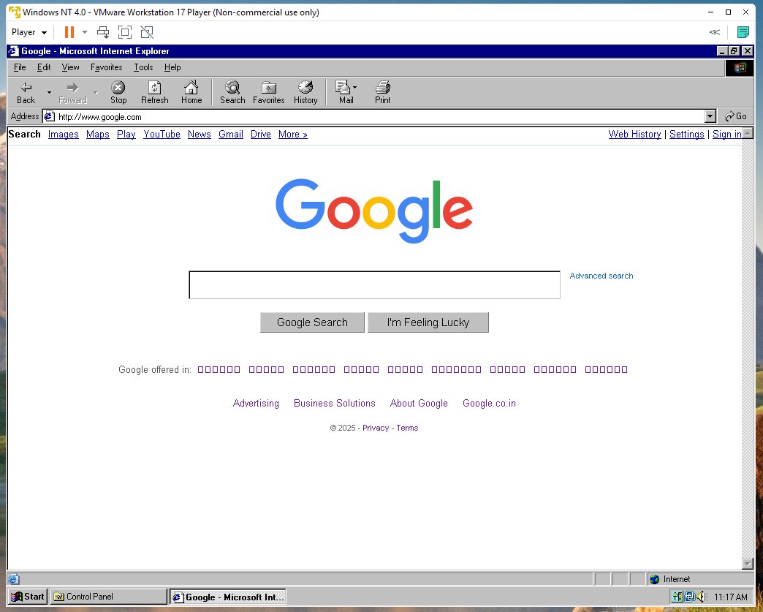Click the grayed-out Forward arrow button
763x612 pixels.
72,93
